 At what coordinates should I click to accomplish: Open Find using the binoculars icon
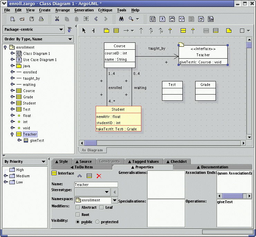pos(121,19)
